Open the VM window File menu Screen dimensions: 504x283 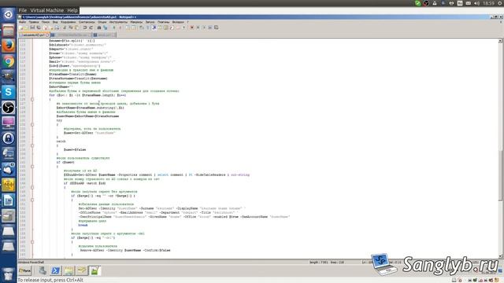tap(23, 10)
